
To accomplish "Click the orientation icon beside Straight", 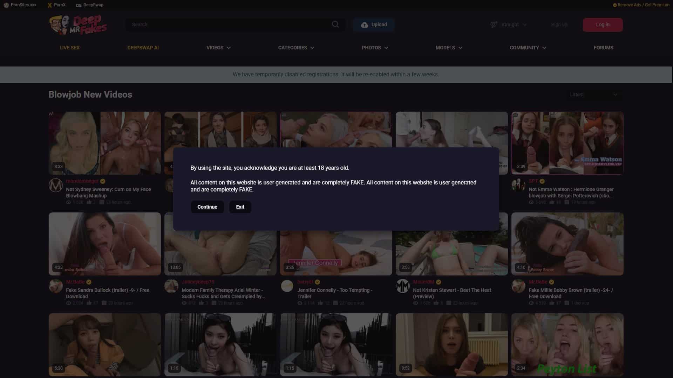I will (x=494, y=24).
